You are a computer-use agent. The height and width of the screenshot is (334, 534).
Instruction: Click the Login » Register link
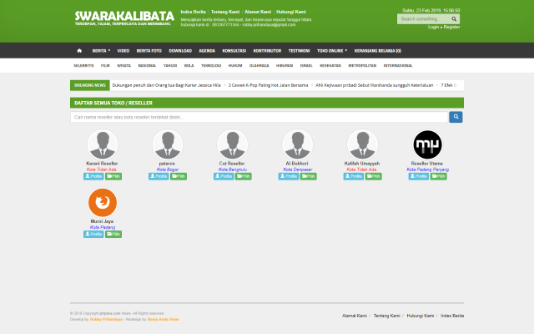pyautogui.click(x=443, y=27)
